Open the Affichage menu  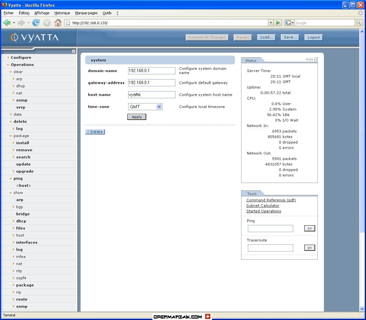42,13
